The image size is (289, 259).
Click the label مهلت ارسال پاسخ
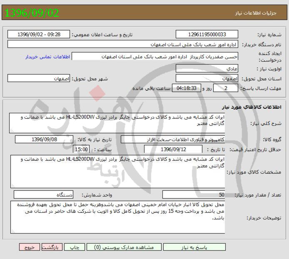pos(261,88)
